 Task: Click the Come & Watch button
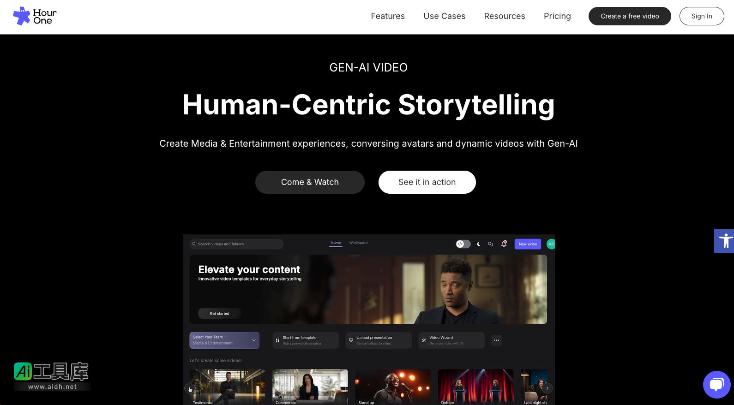(310, 182)
